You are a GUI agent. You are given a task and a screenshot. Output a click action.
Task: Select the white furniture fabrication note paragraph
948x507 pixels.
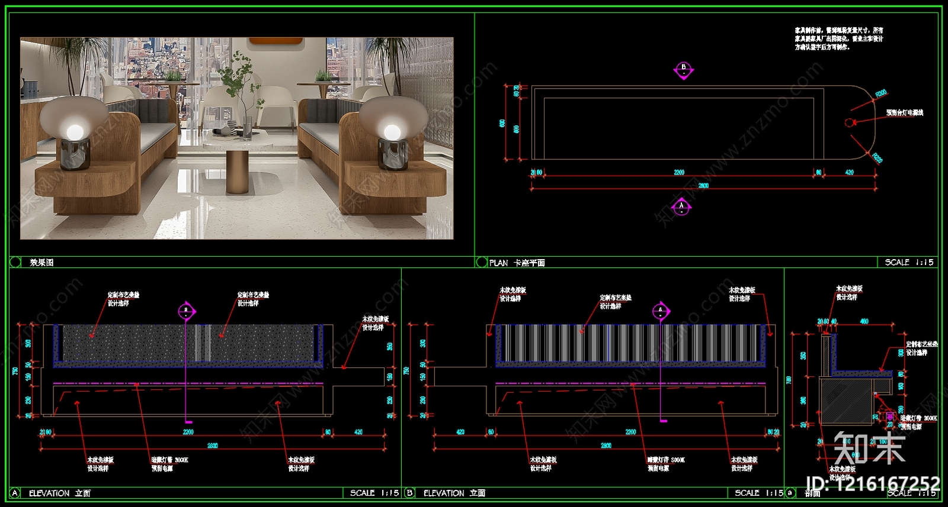(839, 38)
